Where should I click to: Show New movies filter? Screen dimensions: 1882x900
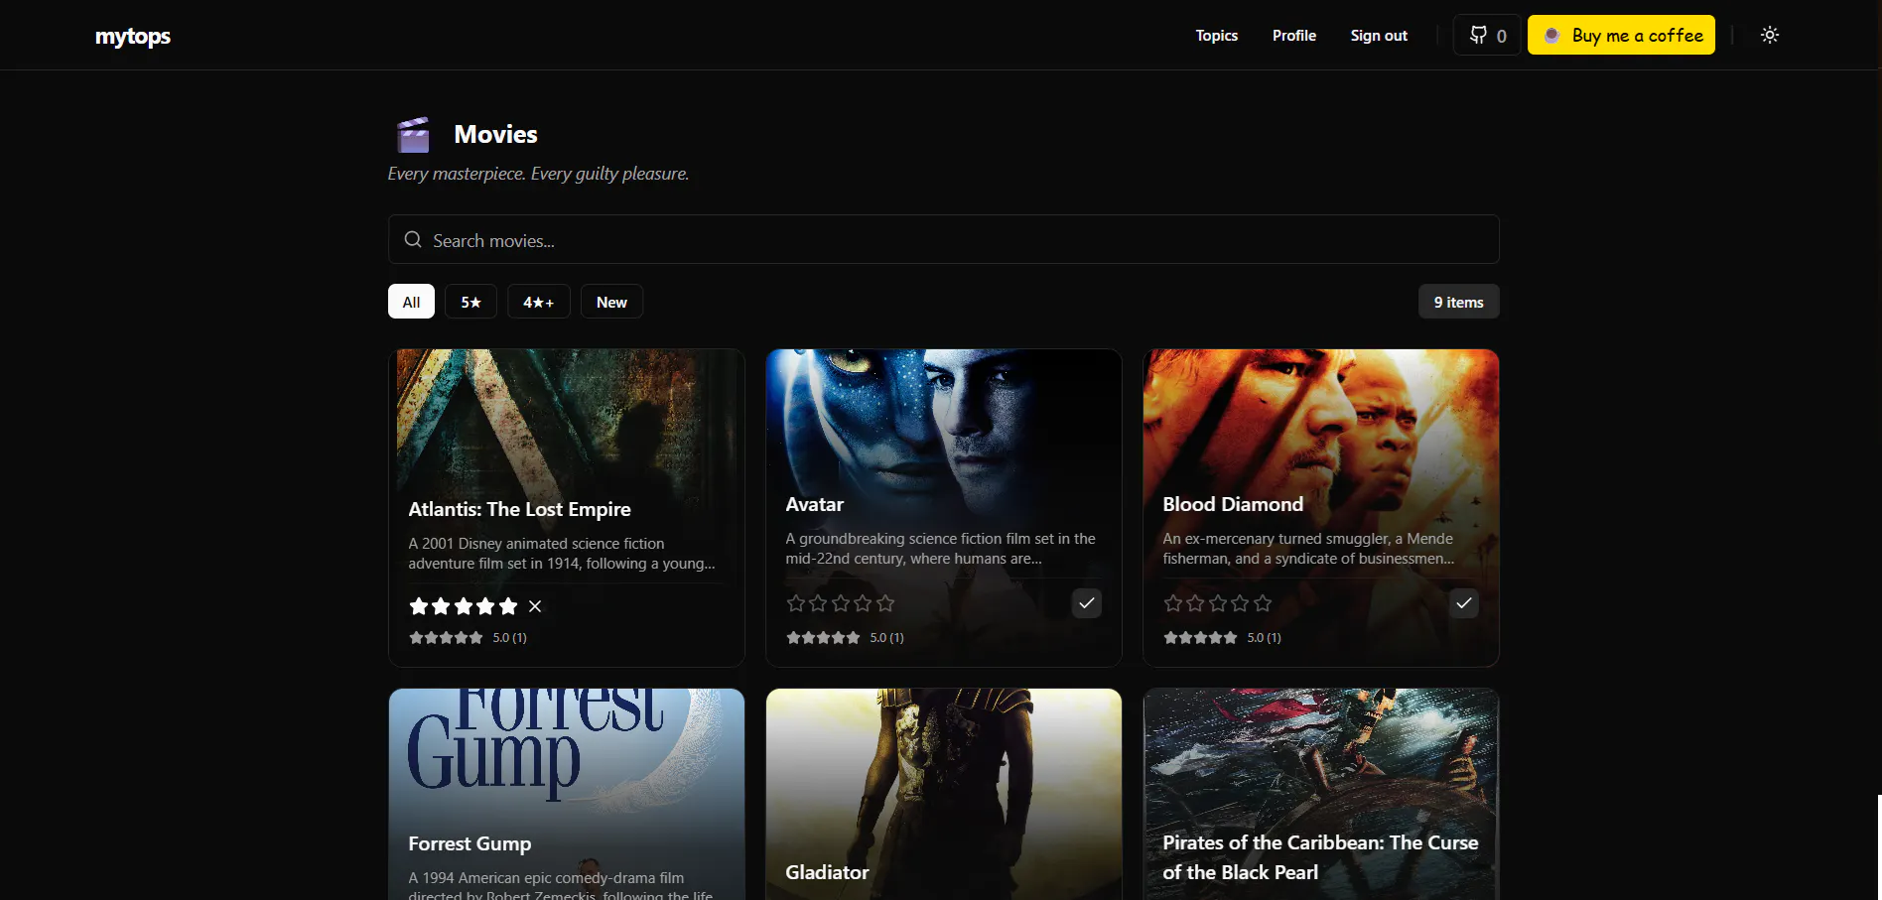(x=611, y=302)
